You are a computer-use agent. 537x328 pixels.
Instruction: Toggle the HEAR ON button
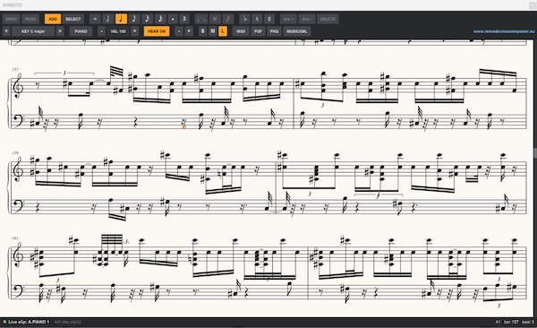tap(157, 31)
